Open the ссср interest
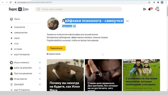 pyautogui.click(x=16, y=44)
